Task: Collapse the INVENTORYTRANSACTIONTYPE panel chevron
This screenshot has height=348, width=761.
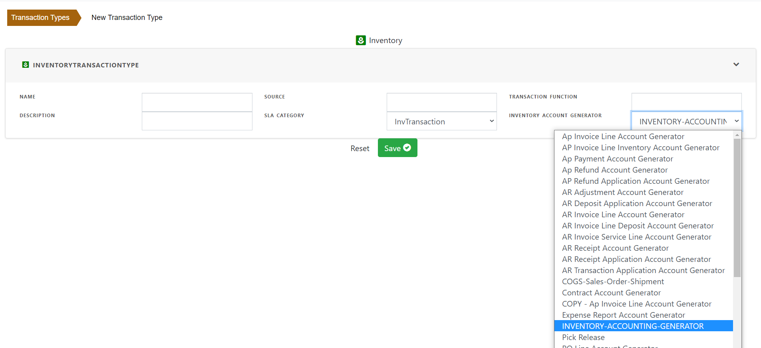Action: (x=736, y=65)
